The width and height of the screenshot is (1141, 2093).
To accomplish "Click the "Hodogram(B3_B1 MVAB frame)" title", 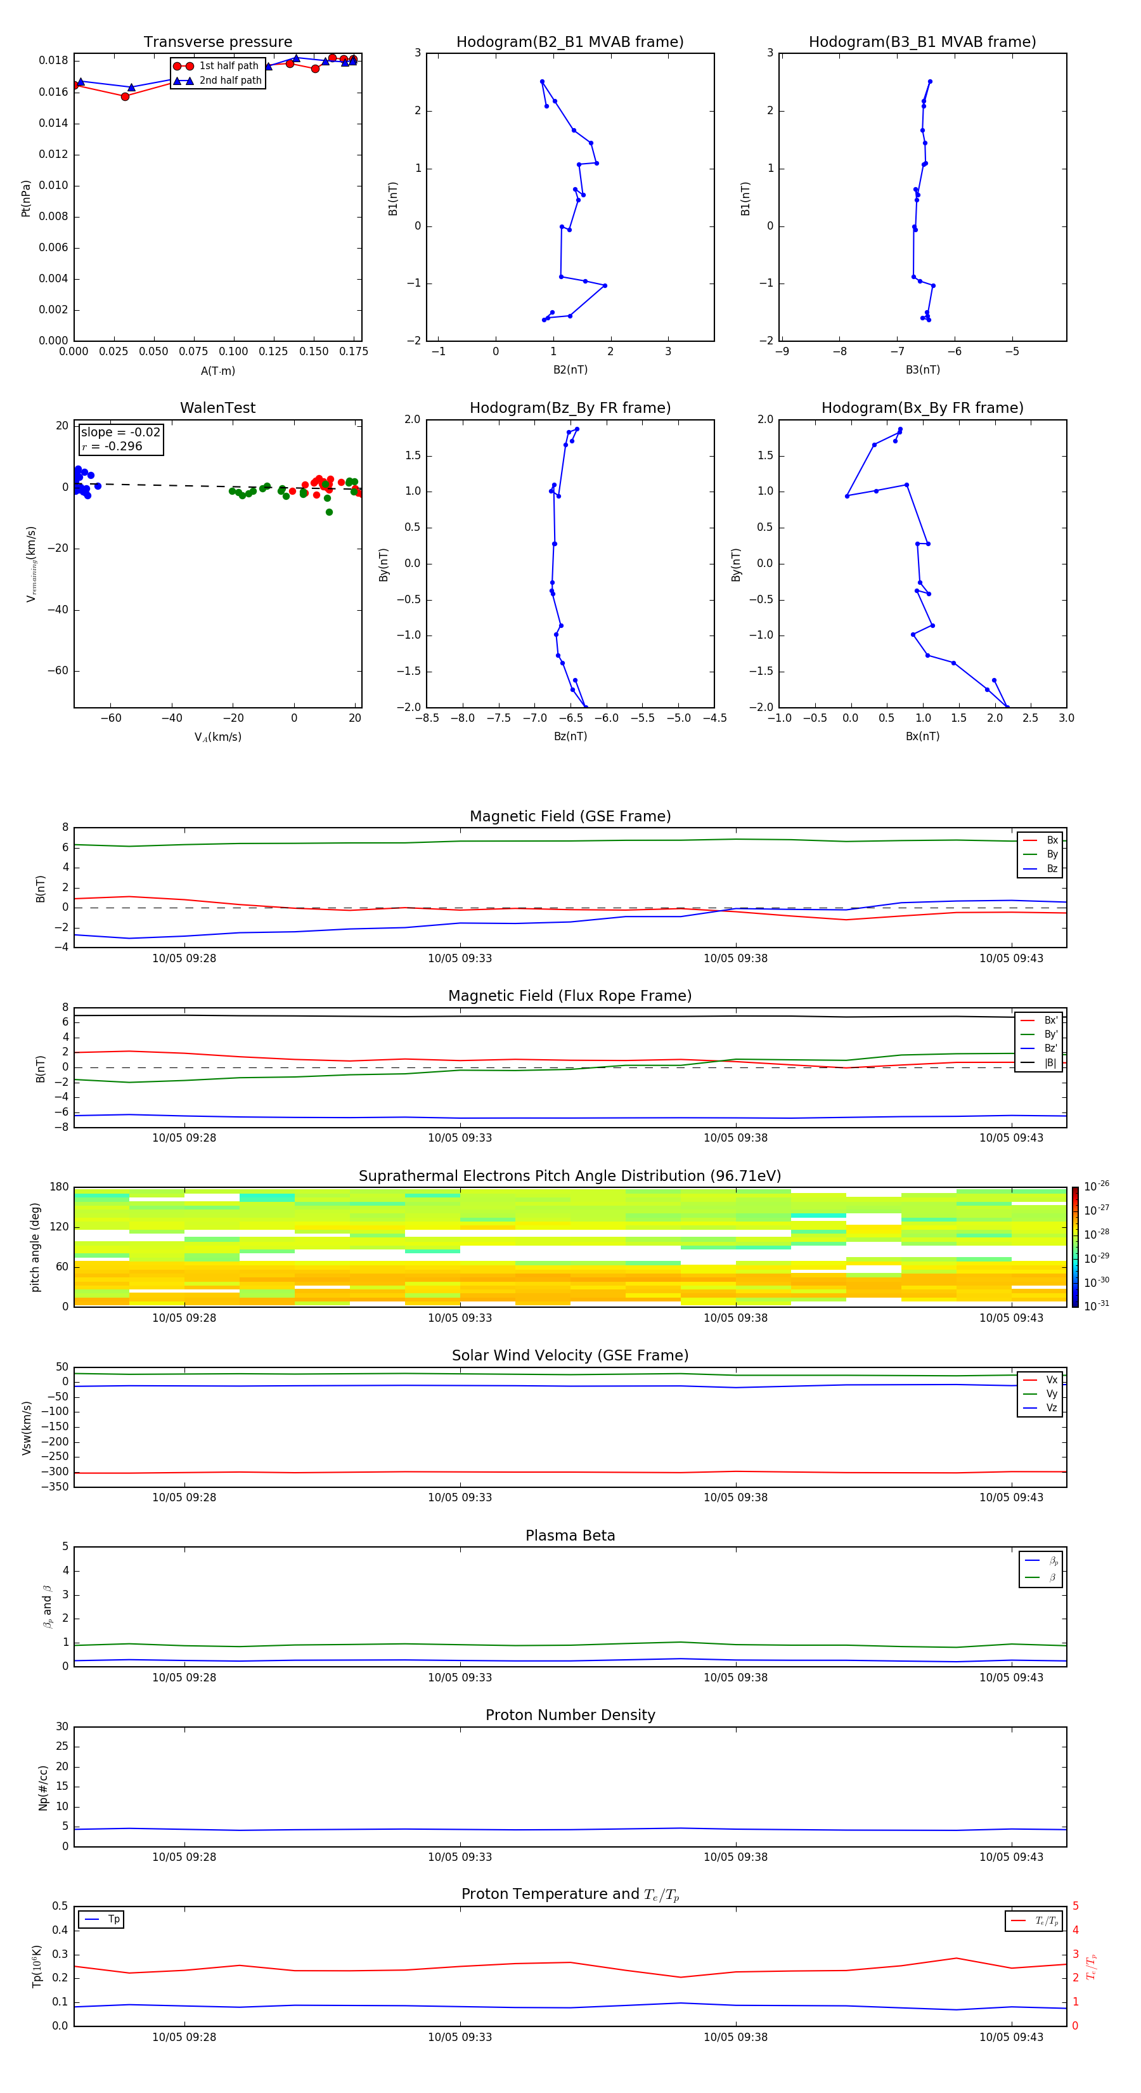I will coord(922,42).
